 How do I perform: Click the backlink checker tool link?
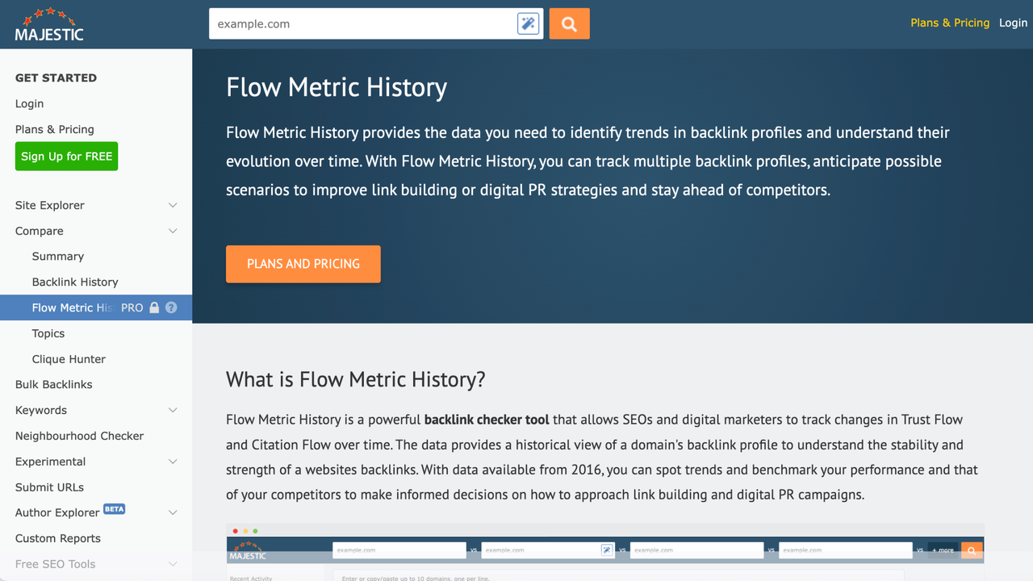487,420
